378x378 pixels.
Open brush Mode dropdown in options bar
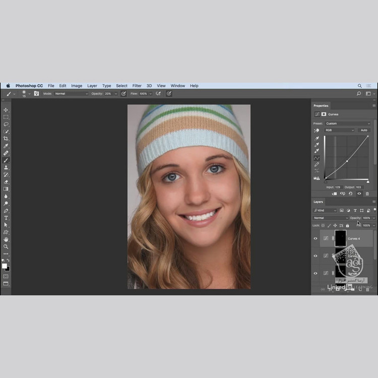(71, 94)
